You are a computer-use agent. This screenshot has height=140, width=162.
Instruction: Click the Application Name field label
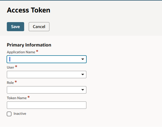coord(21,52)
